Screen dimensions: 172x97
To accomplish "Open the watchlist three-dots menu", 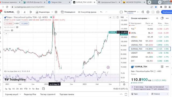I will pyautogui.click(x=167, y=18).
